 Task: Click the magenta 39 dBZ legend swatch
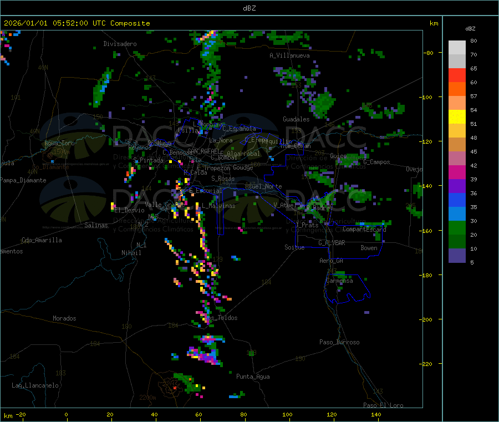click(457, 172)
